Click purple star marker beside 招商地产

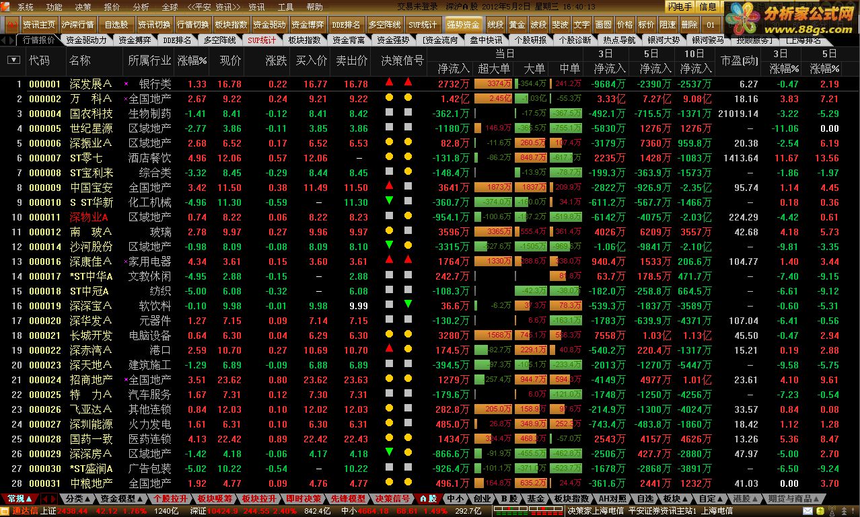pos(126,379)
